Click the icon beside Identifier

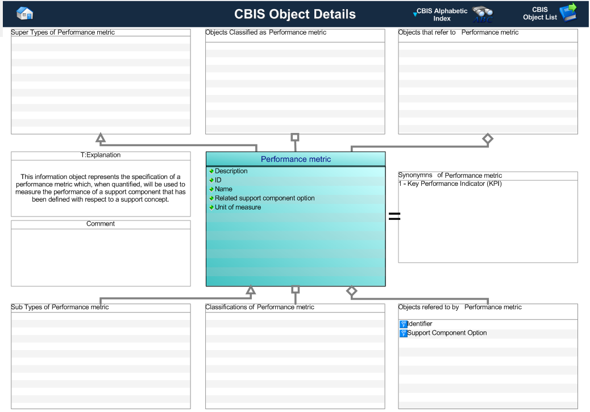click(x=404, y=324)
